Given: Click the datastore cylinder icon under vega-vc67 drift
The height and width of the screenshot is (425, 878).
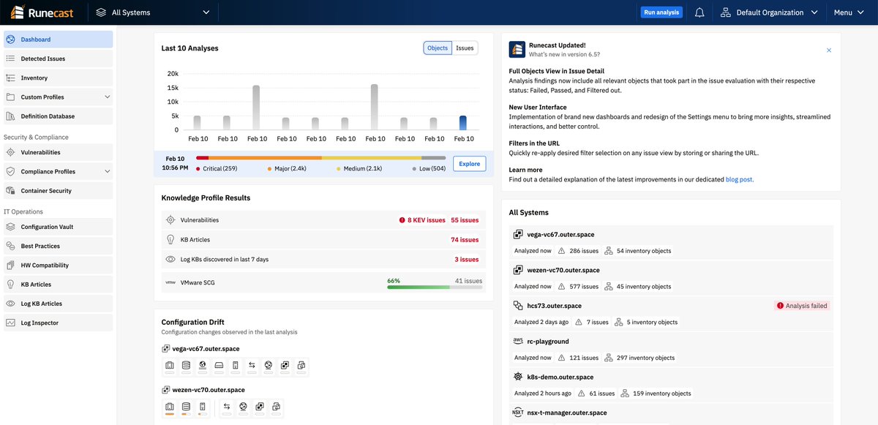Looking at the screenshot, I should pos(186,366).
